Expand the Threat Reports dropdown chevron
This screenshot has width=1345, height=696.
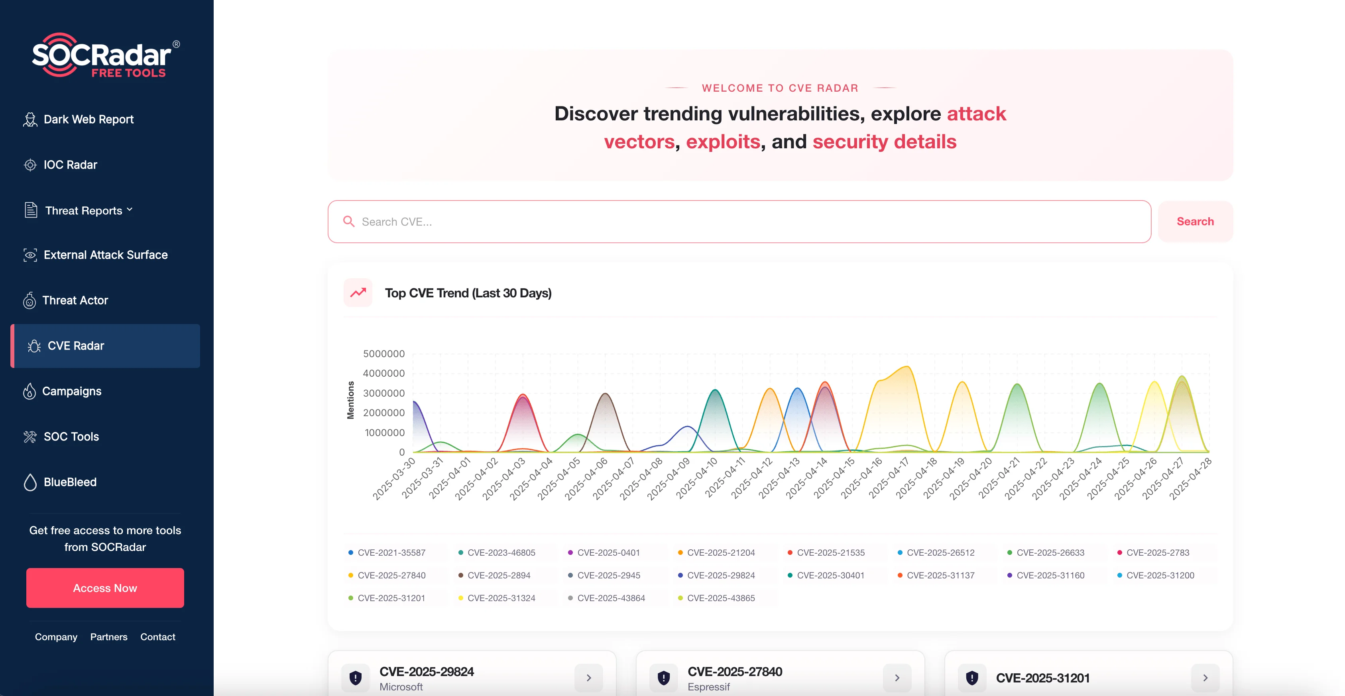click(130, 210)
